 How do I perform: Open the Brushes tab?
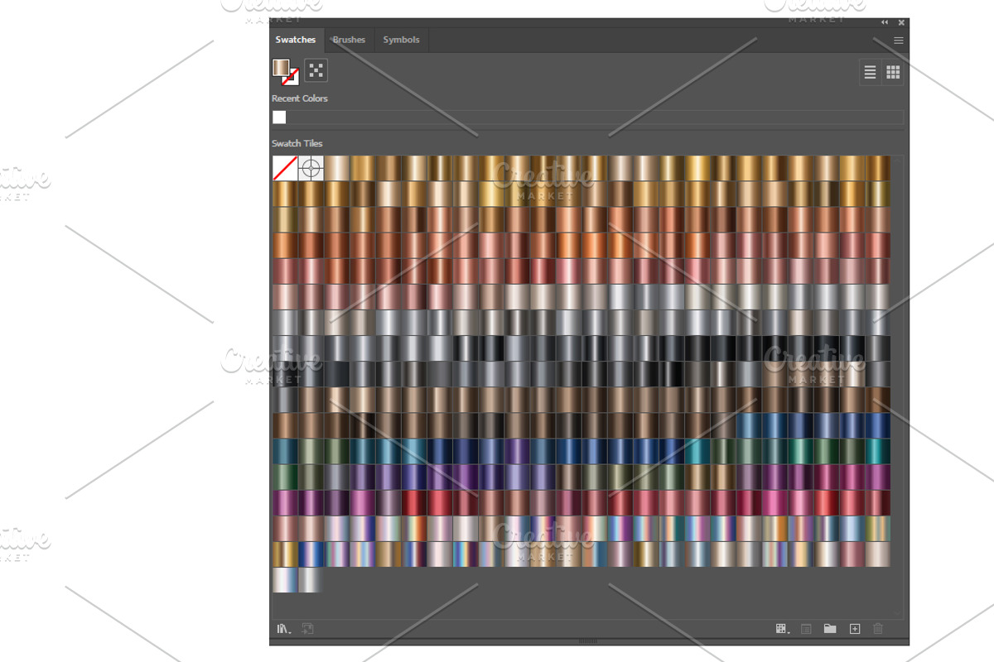[x=349, y=40]
